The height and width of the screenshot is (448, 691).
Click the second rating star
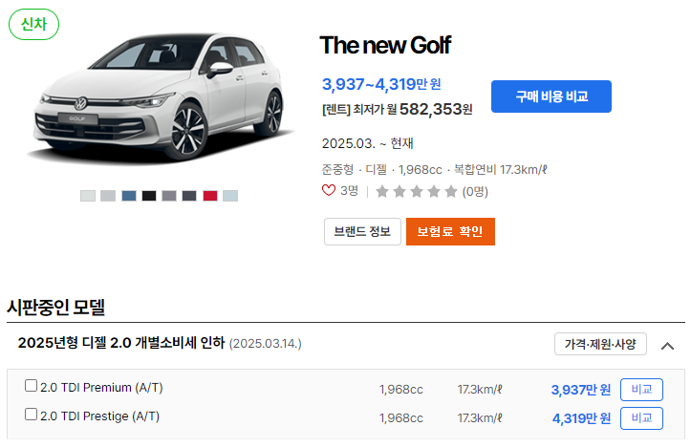coord(399,191)
